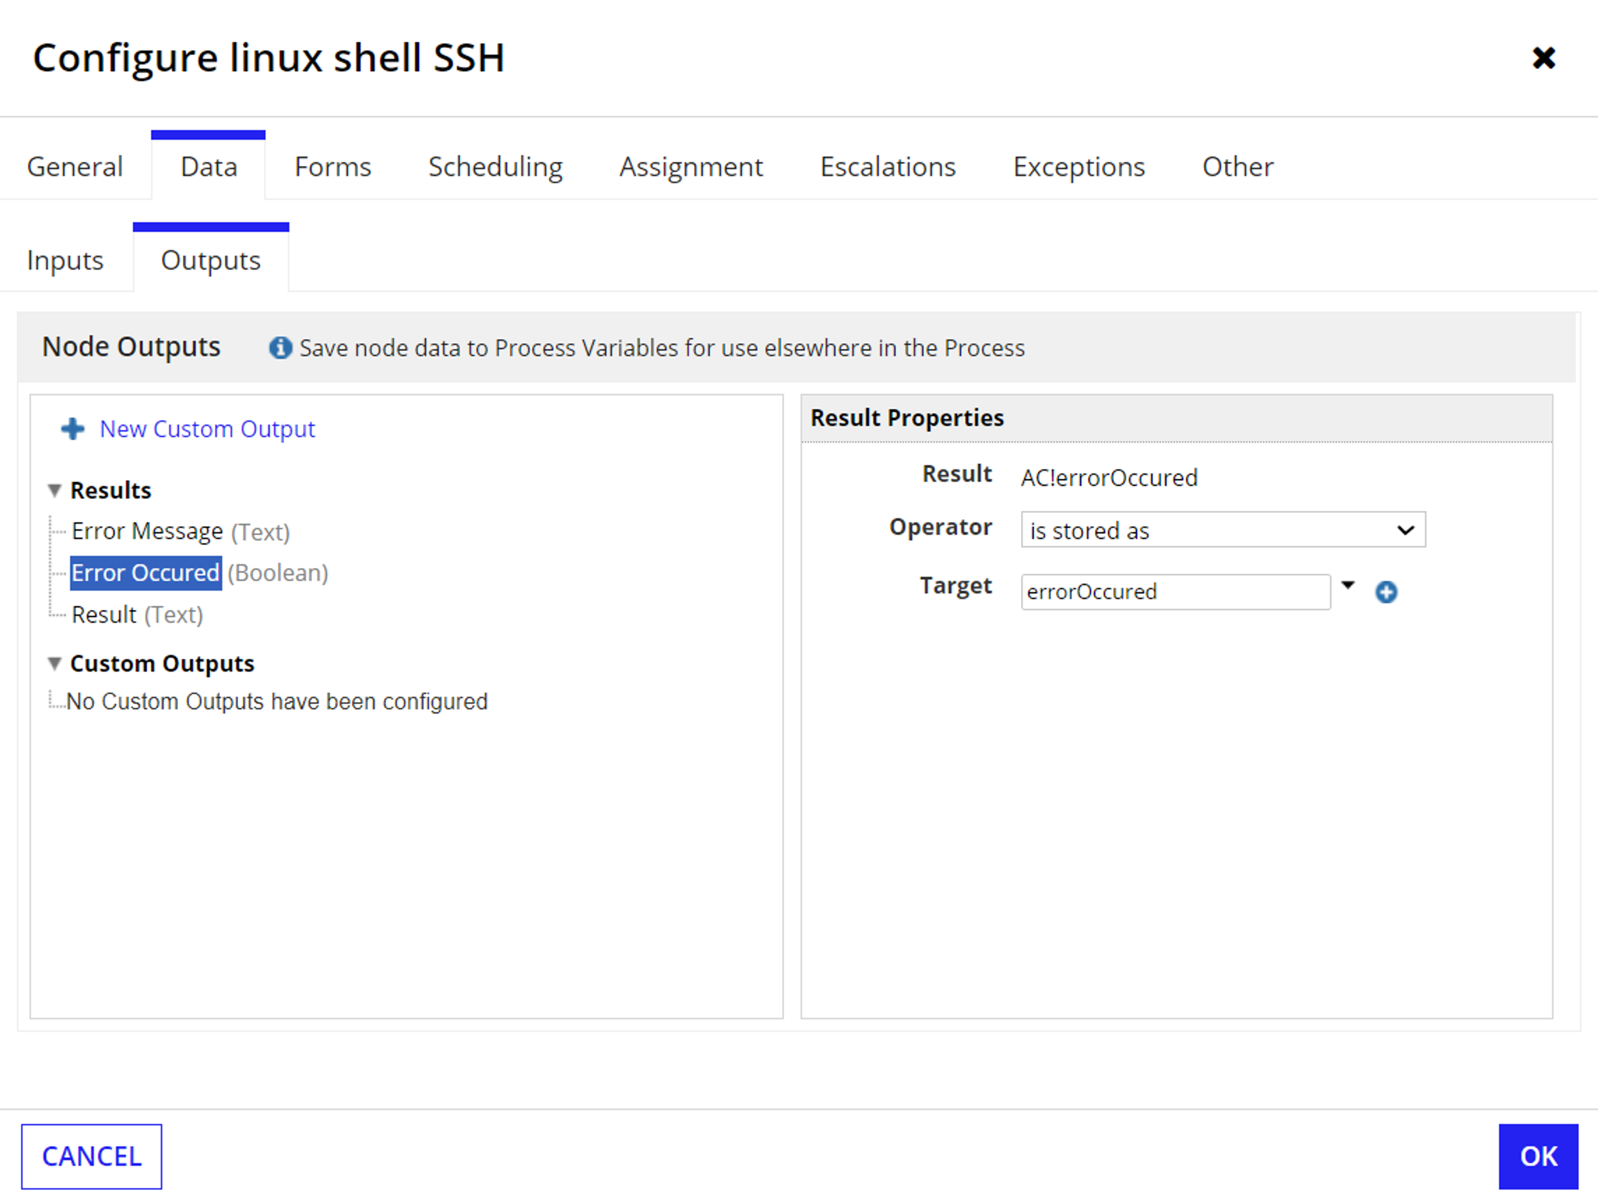
Task: Add a new process variable with the plus icon next to Target
Action: (x=1386, y=592)
